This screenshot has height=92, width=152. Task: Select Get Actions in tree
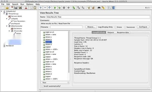click(18, 28)
